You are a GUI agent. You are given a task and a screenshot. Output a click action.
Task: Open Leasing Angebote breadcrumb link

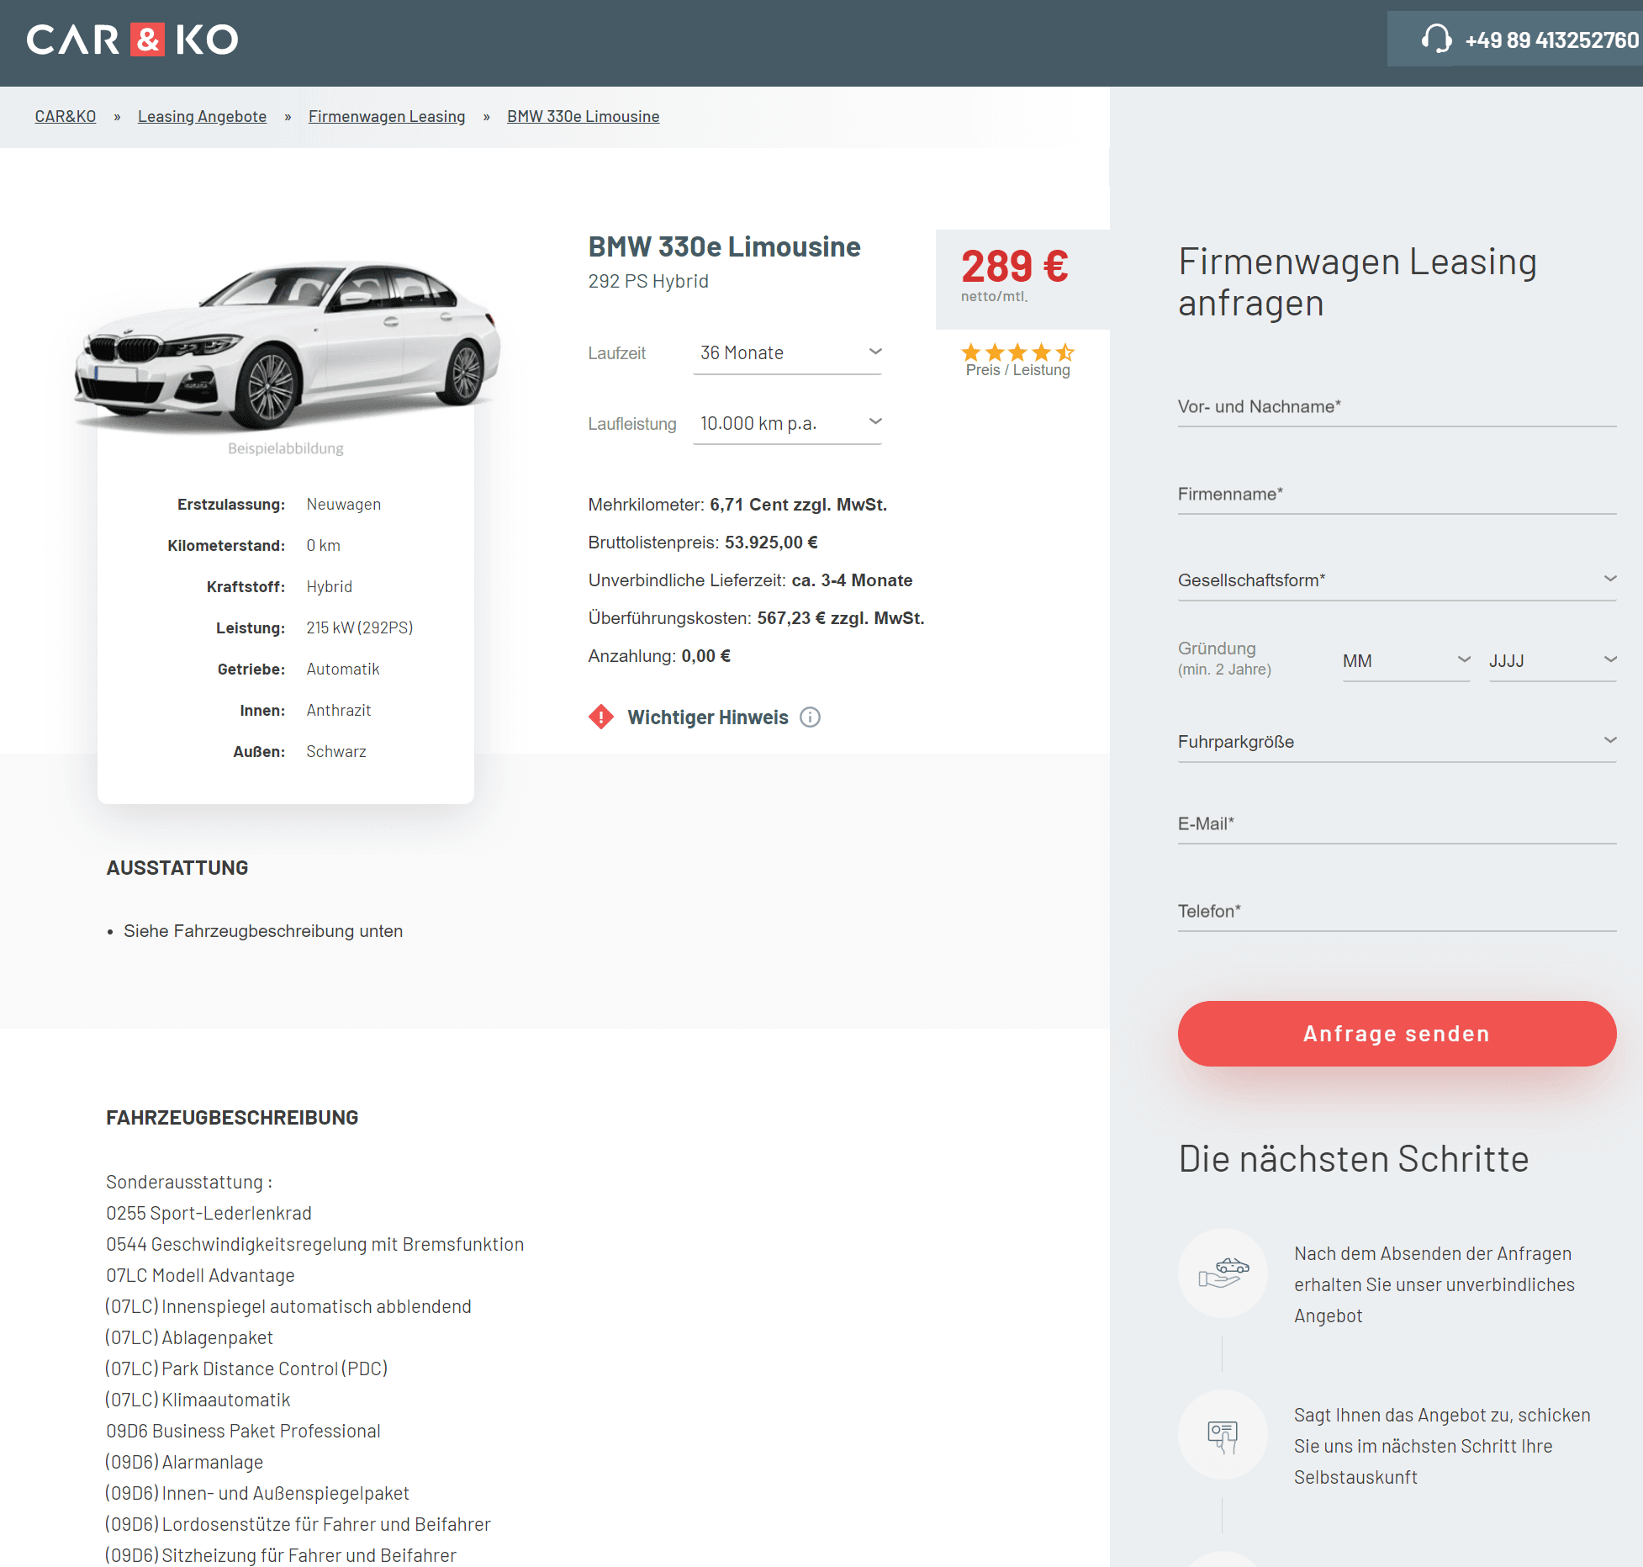point(202,117)
